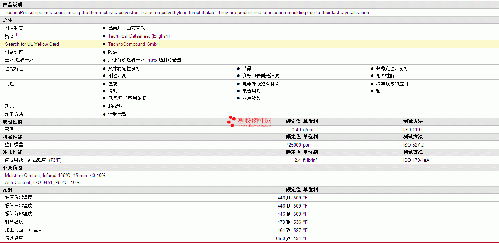Select the density value 1.43

(x=296, y=129)
